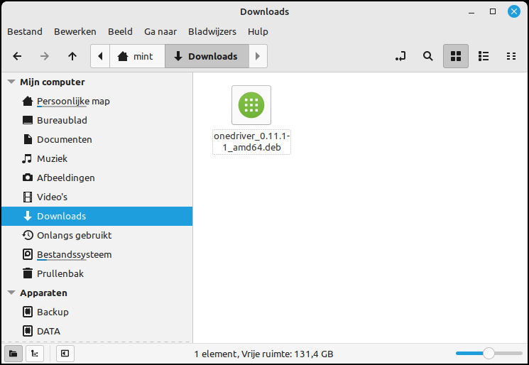This screenshot has height=365, width=529.
Task: Open Bestandssysteem in the sidebar
Action: point(97,254)
